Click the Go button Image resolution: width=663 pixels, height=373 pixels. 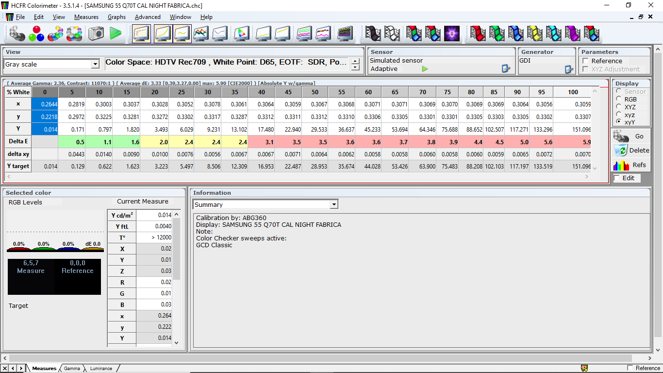coord(631,136)
